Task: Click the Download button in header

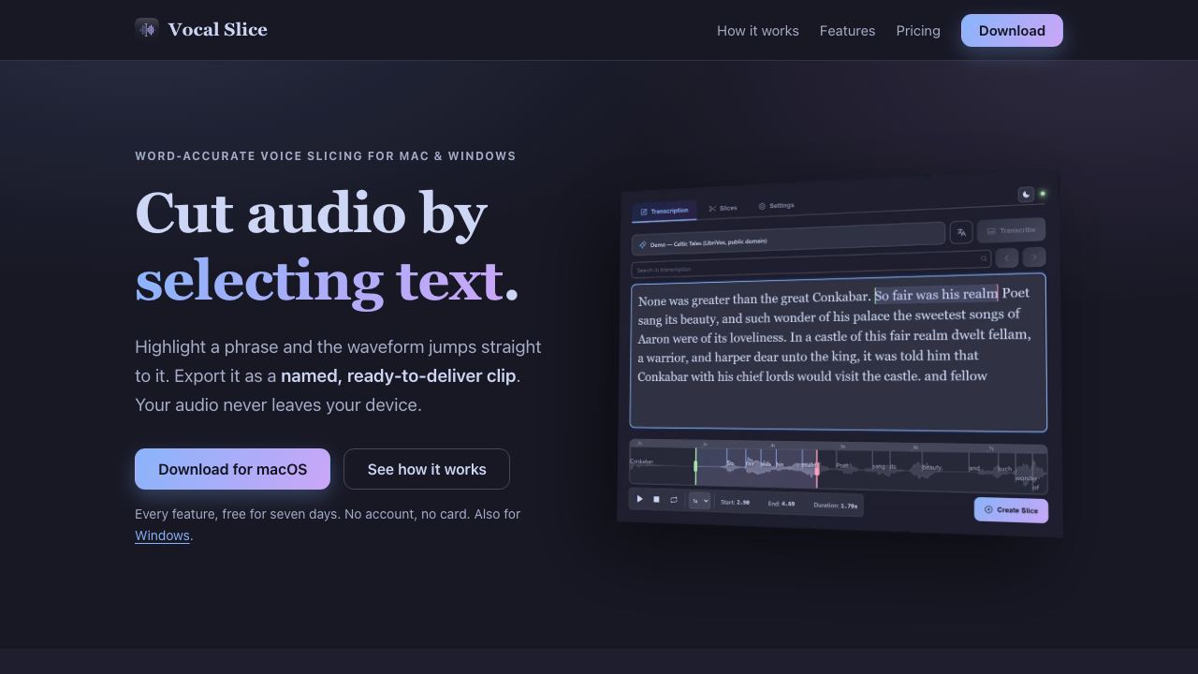Action: tap(1012, 31)
